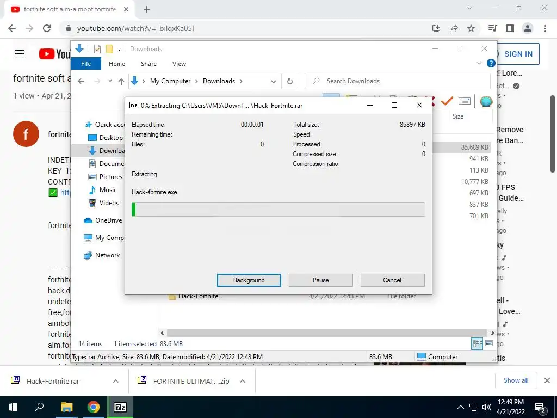Sort files by Size column header
557x418 pixels.
458,116
